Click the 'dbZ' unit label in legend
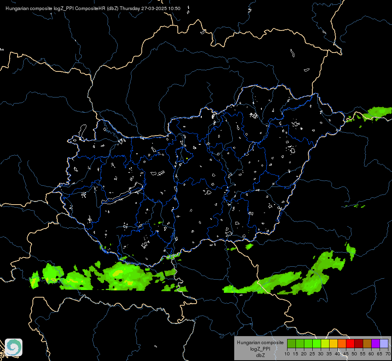This screenshot has width=392, height=361. [x=260, y=355]
